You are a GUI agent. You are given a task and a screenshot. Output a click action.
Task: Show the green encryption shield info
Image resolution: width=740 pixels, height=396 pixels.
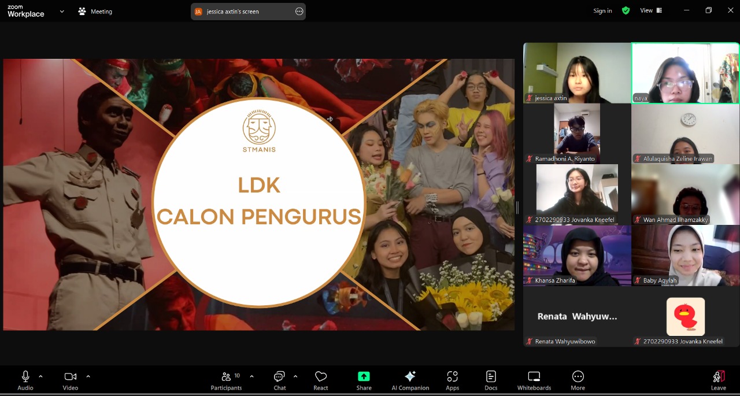pyautogui.click(x=626, y=11)
